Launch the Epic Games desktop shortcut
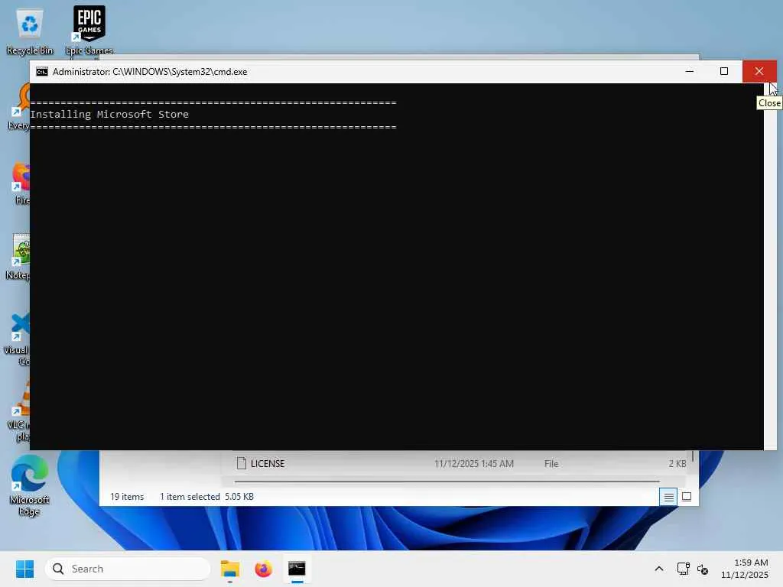 pos(89,31)
